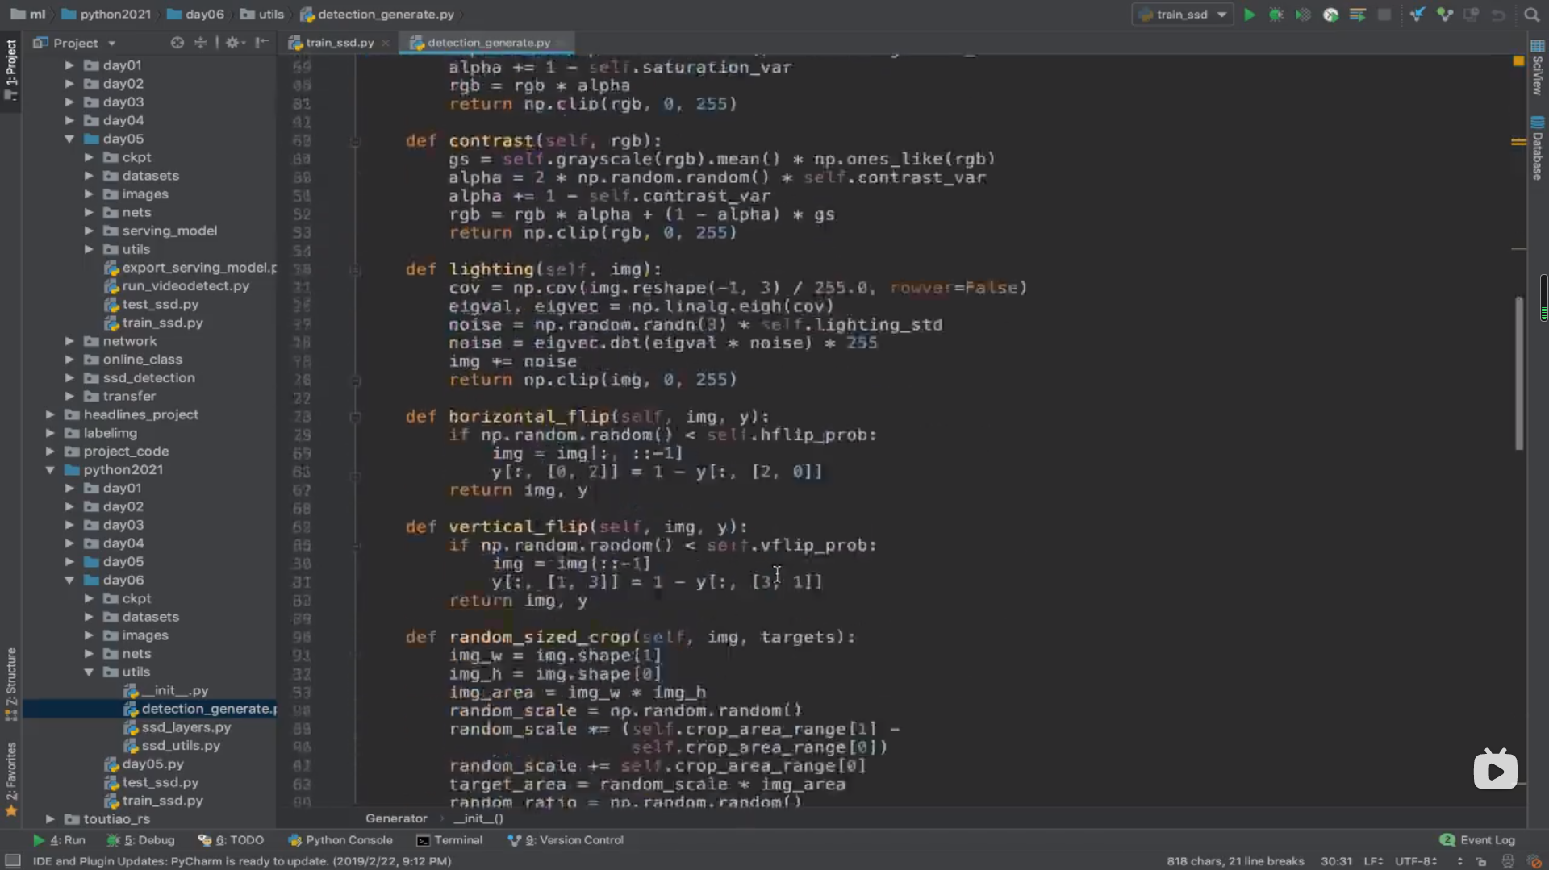Click scroll-from-source target icon

tap(177, 43)
